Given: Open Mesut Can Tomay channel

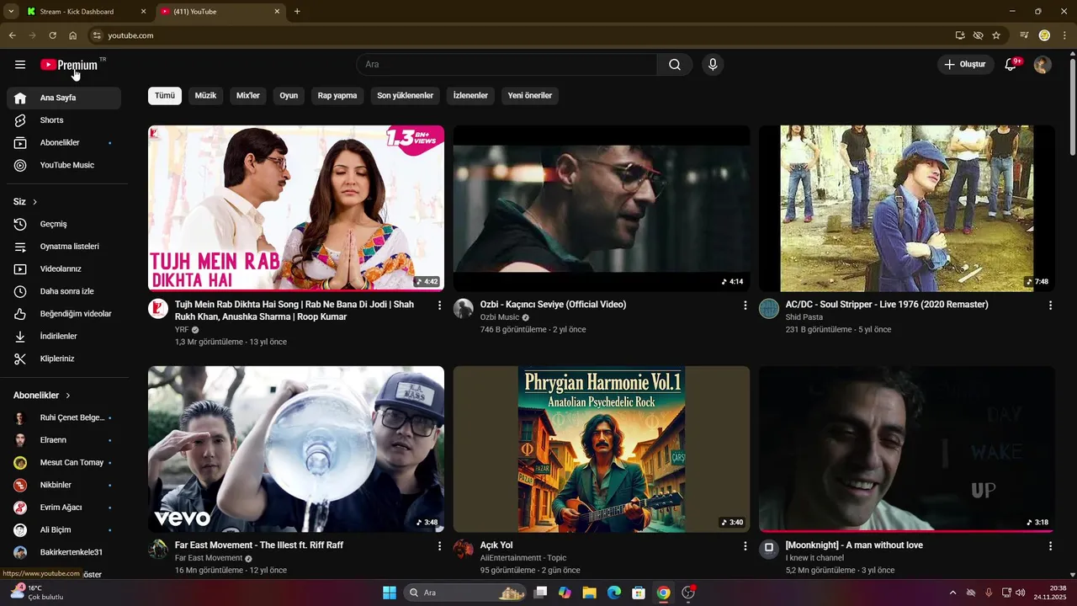Looking at the screenshot, I should coord(64,463).
